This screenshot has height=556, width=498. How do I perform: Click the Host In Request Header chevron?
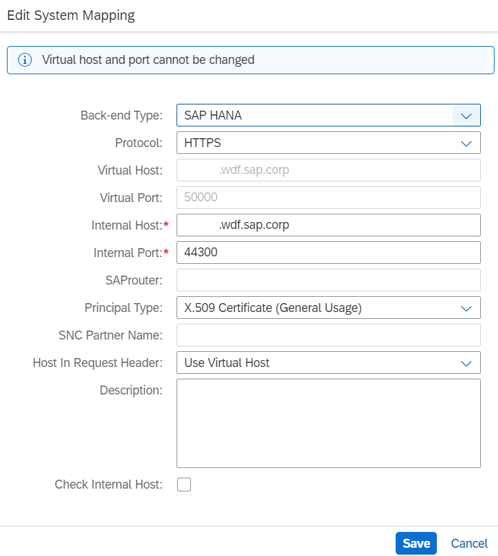point(466,363)
